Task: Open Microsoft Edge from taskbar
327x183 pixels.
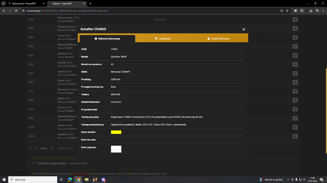Action: (70, 179)
